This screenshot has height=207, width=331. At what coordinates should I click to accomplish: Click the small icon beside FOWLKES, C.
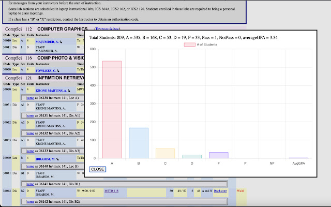click(58, 71)
